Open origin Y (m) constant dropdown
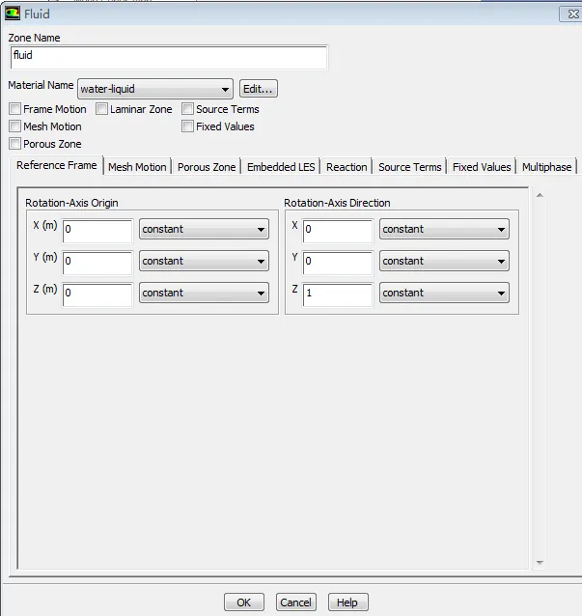Image resolution: width=582 pixels, height=616 pixels. tap(204, 261)
